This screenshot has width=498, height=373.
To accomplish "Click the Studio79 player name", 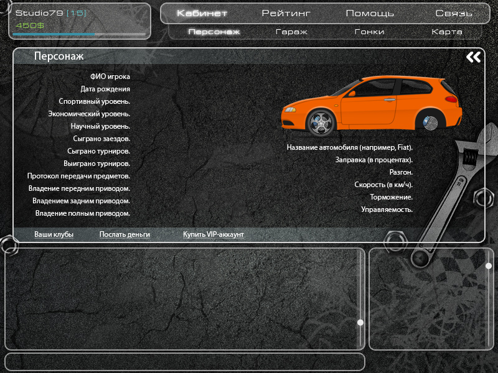I will click(x=39, y=13).
